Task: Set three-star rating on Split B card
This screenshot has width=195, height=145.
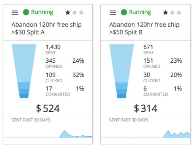Action: point(179,13)
